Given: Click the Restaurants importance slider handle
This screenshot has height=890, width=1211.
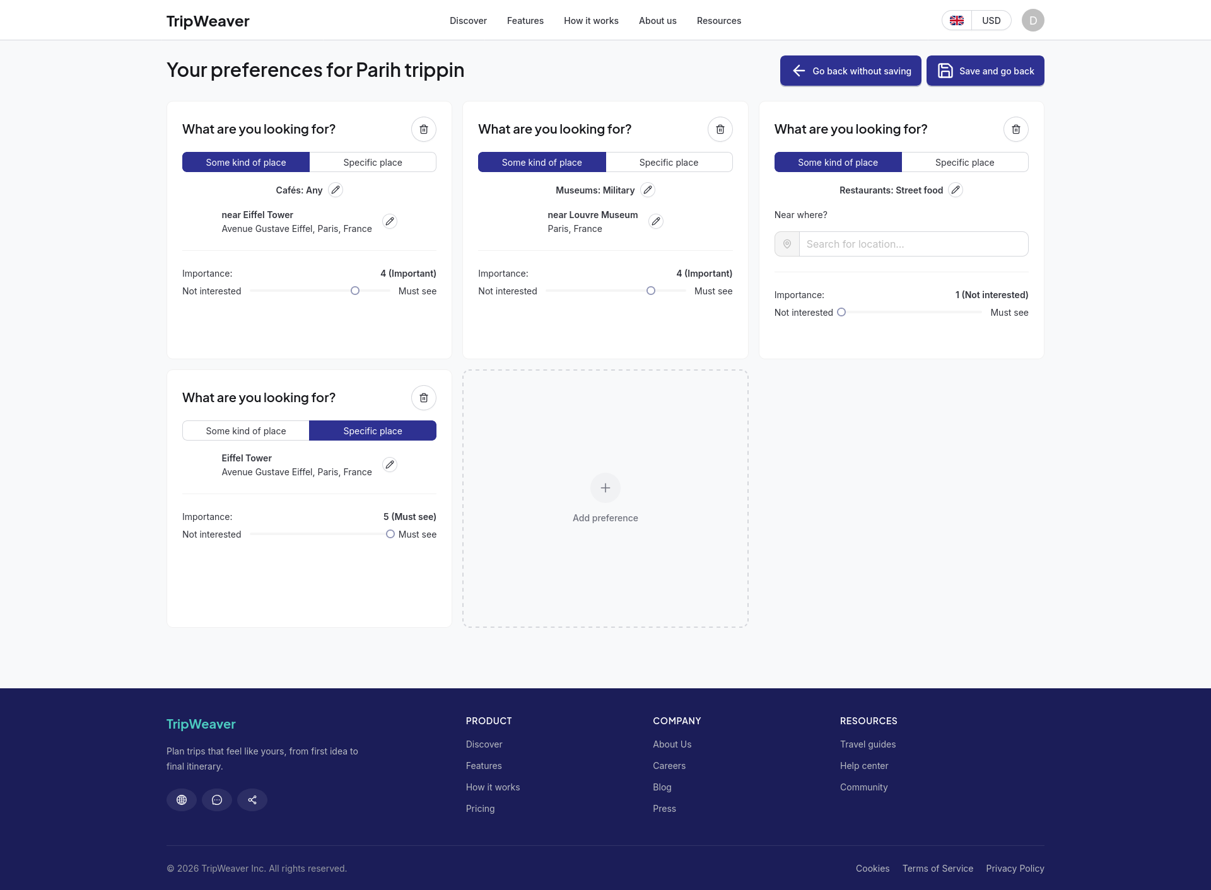Looking at the screenshot, I should [x=841, y=312].
